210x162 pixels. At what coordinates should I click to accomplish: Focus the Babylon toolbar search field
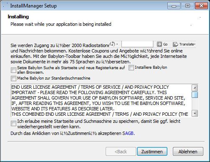tap(137, 44)
